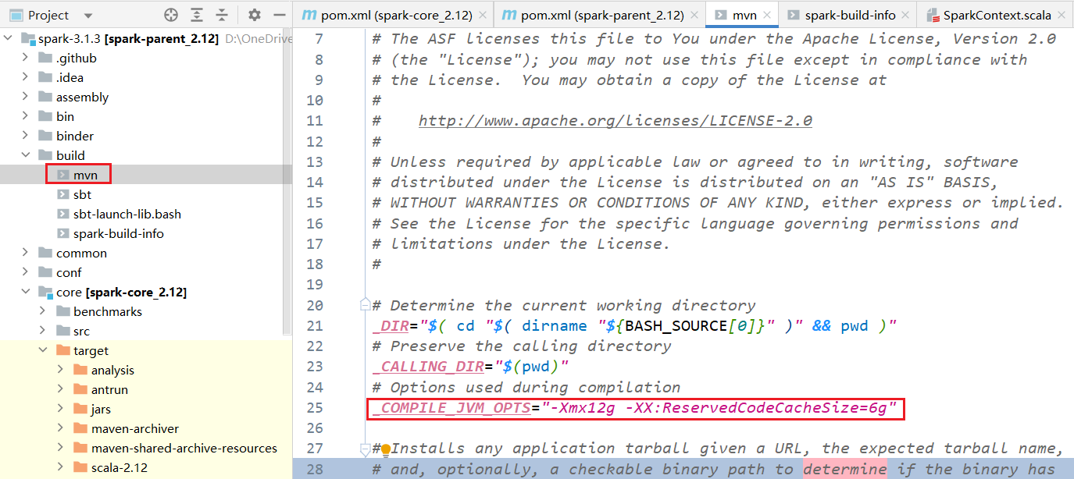Click the jars folder icon
This screenshot has height=479, width=1074.
[x=80, y=409]
